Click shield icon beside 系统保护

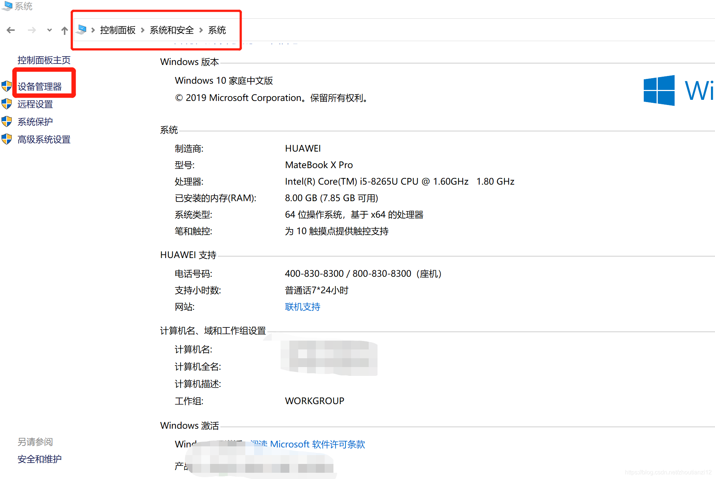coord(7,121)
